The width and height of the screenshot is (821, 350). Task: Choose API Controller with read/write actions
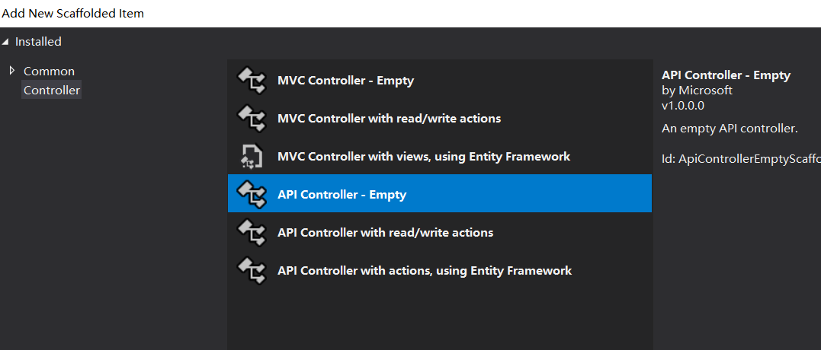[x=440, y=233]
